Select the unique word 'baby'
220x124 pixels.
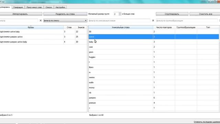point(154,42)
